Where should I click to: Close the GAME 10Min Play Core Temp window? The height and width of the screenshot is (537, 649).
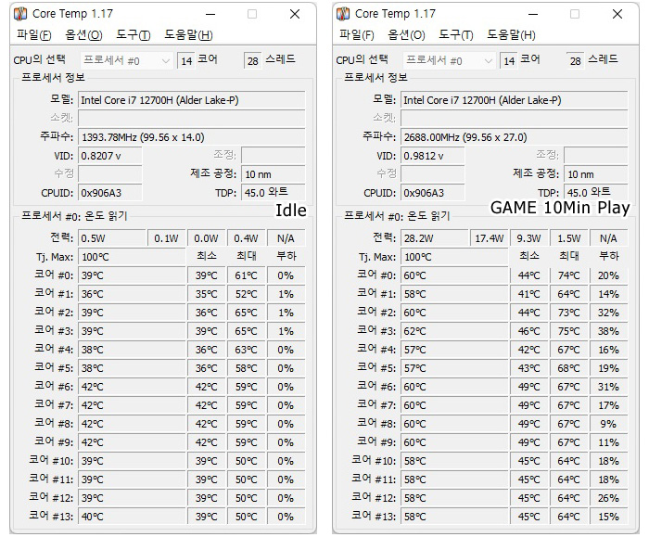tap(617, 14)
